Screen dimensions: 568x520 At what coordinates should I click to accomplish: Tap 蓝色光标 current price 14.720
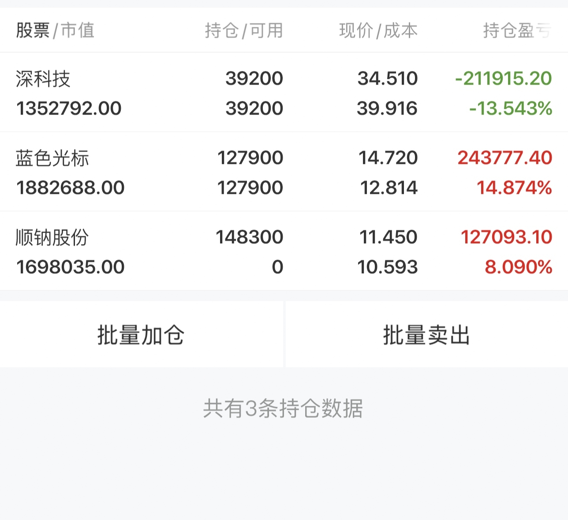[388, 158]
